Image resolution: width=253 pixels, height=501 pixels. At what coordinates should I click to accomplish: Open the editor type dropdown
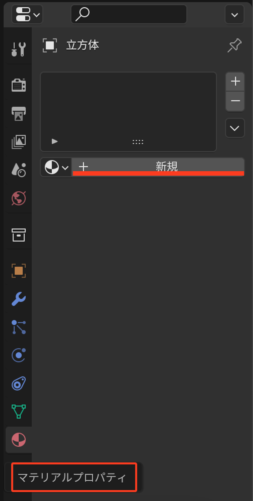coord(27,14)
